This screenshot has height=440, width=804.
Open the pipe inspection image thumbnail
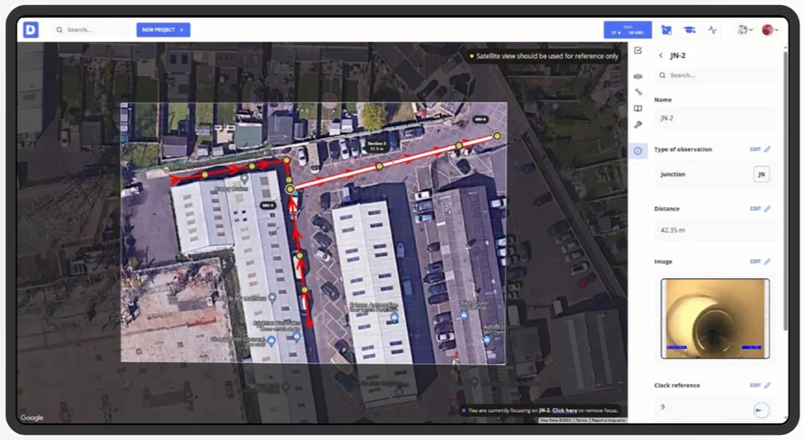(715, 318)
